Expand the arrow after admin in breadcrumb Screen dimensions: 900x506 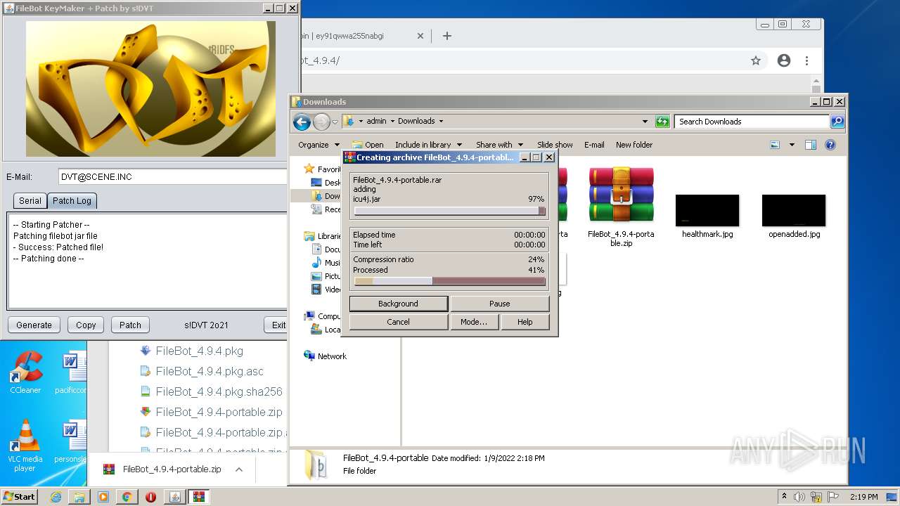392,122
